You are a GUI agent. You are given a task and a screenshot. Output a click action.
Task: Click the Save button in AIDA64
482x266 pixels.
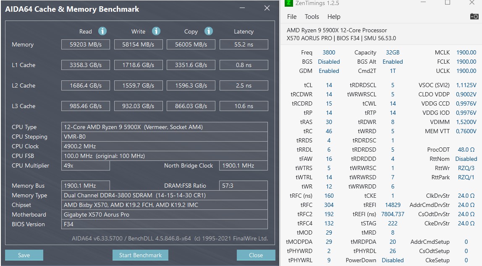click(24, 255)
